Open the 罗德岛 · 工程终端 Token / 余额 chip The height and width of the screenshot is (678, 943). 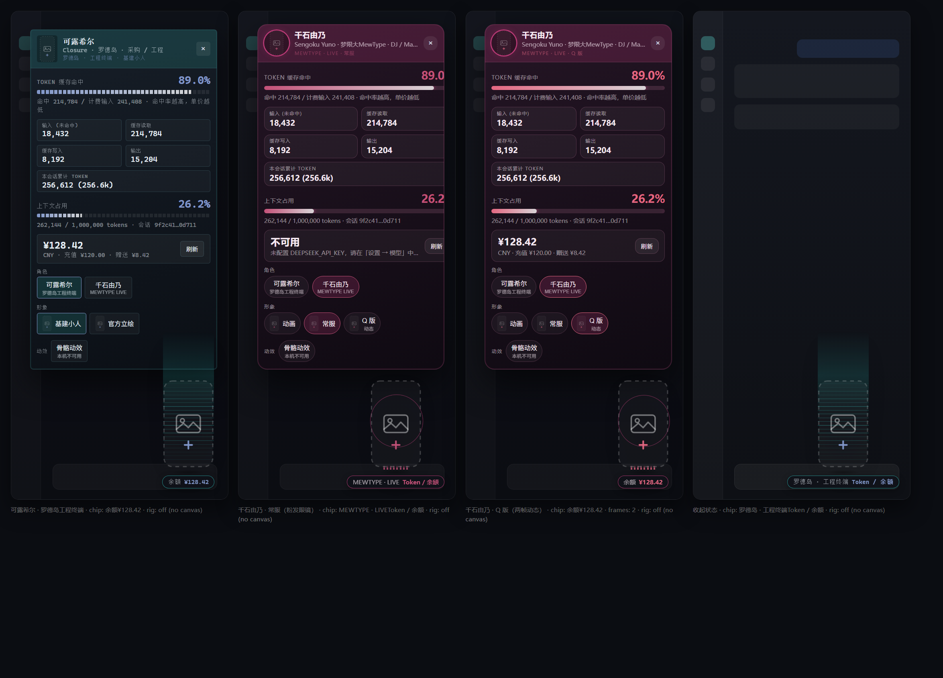click(x=843, y=482)
